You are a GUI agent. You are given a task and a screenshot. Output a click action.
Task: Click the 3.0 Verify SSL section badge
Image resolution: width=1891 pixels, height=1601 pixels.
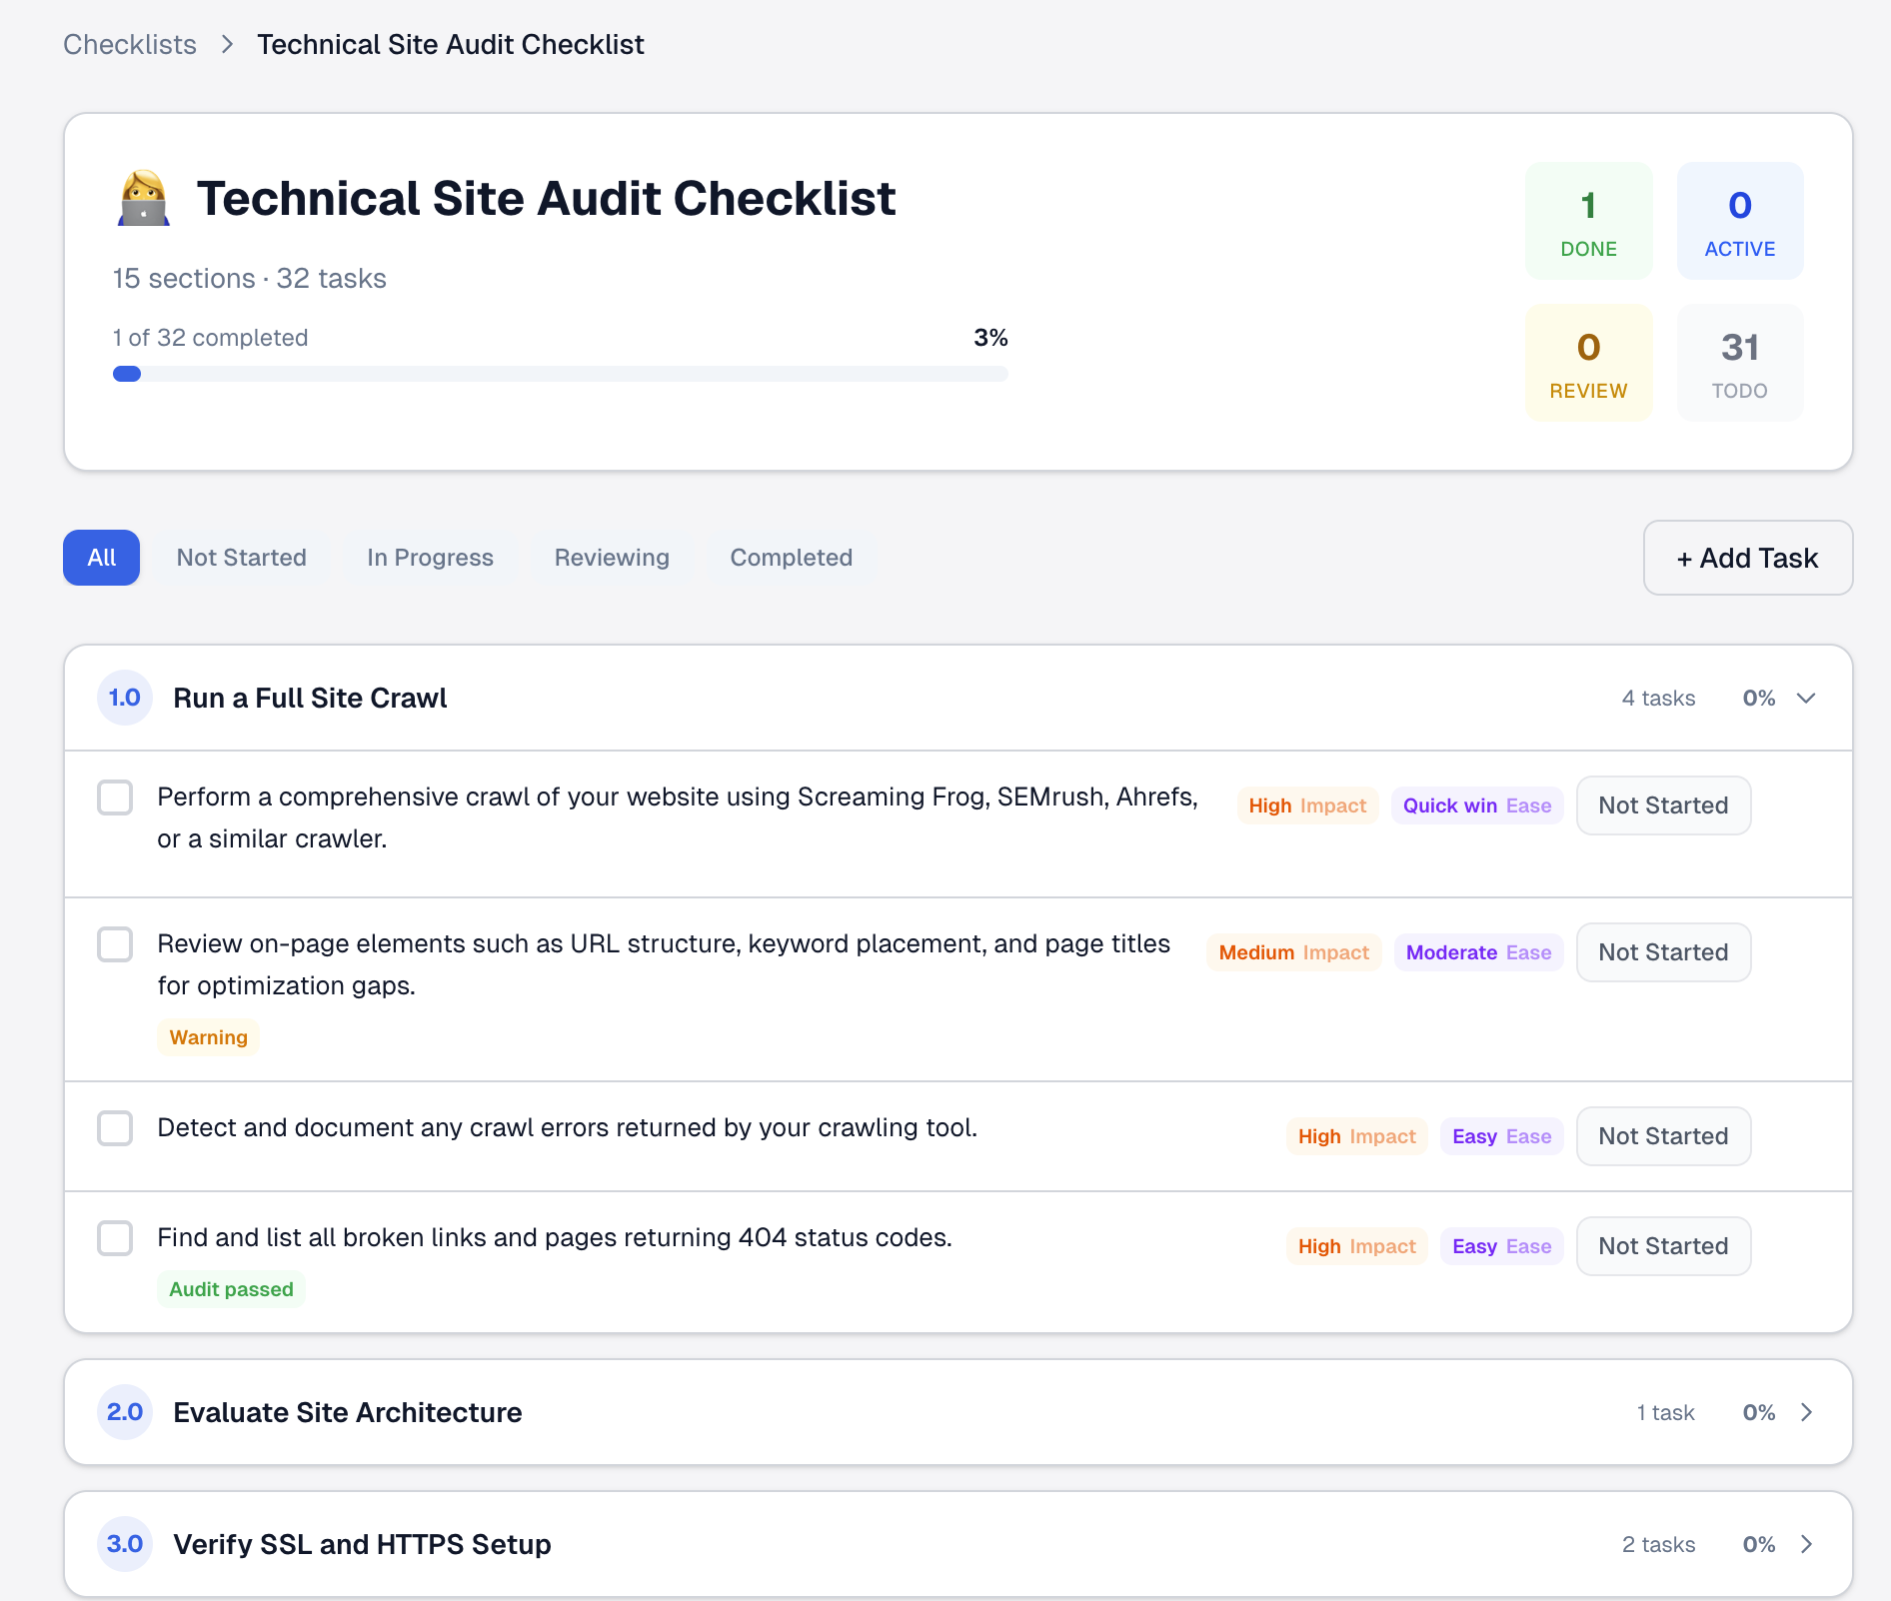(124, 1544)
